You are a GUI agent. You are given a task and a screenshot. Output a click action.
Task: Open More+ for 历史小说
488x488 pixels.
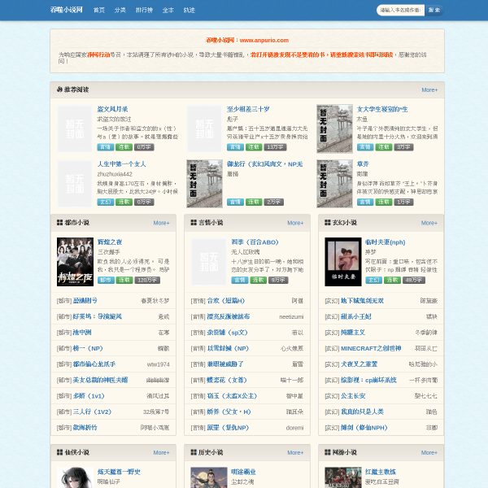tap(295, 452)
